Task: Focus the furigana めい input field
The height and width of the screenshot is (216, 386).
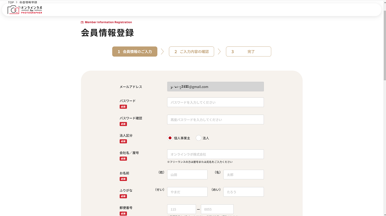Action: click(x=244, y=192)
